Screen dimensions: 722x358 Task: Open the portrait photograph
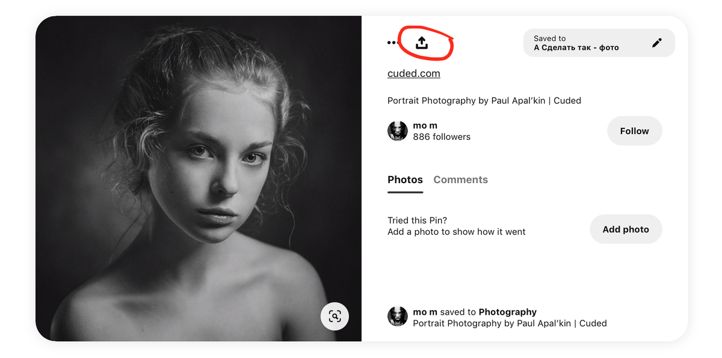pyautogui.click(x=199, y=178)
